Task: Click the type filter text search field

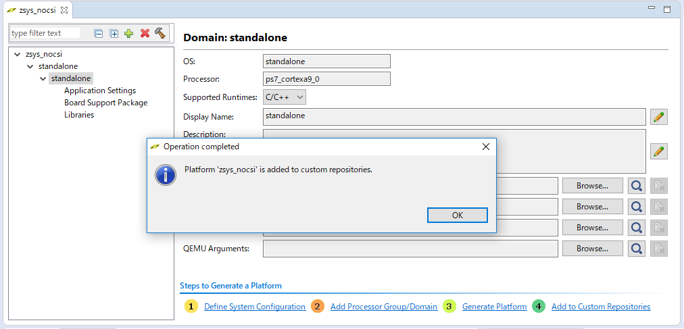Action: pos(46,33)
